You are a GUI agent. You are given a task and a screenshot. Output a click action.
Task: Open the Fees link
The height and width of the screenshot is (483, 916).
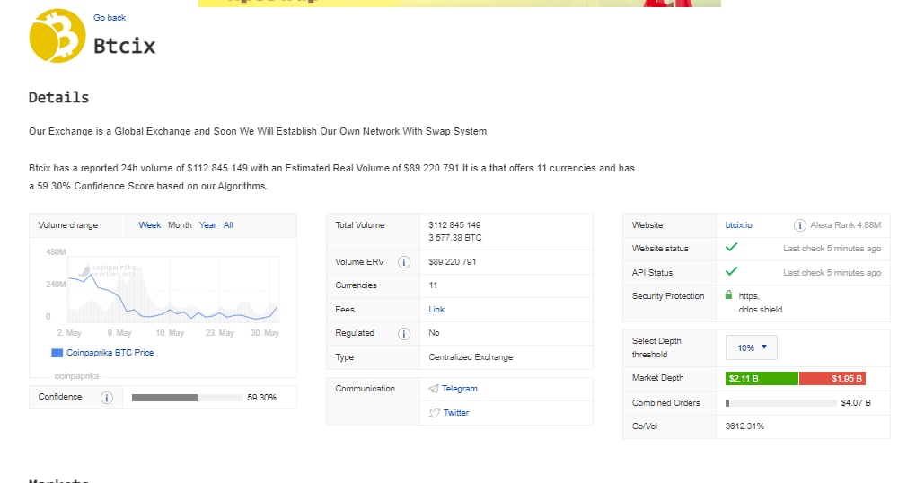pyautogui.click(x=436, y=310)
